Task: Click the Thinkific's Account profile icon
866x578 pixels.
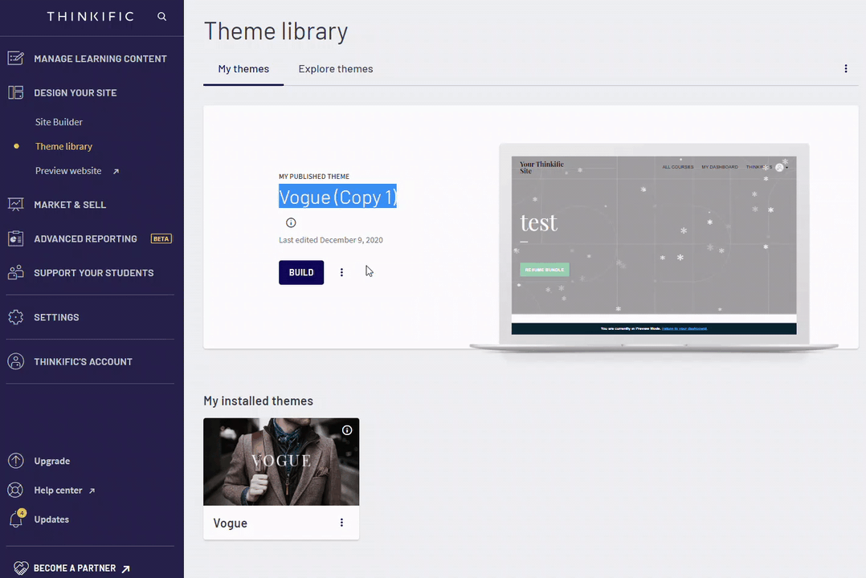Action: tap(15, 361)
